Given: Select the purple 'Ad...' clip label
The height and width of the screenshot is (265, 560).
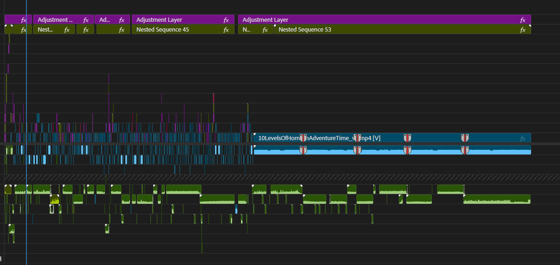Looking at the screenshot, I should (105, 20).
